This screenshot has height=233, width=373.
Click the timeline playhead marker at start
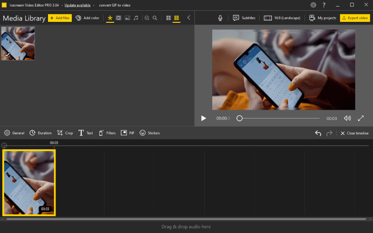tap(4, 145)
